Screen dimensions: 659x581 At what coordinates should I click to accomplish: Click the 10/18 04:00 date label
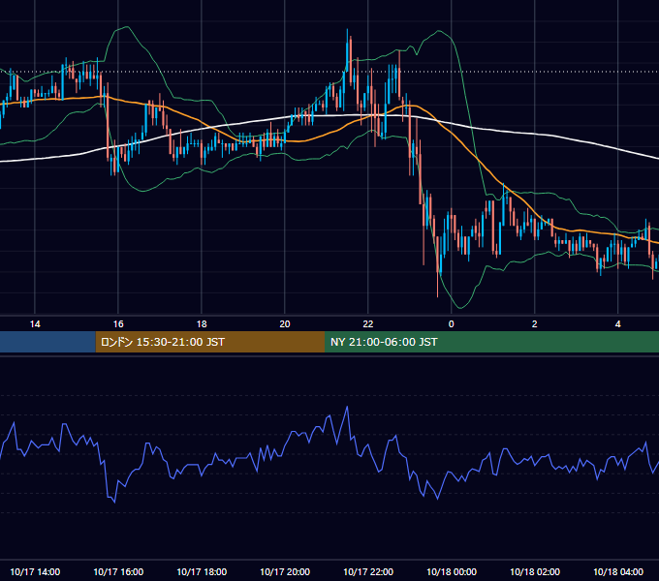617,571
